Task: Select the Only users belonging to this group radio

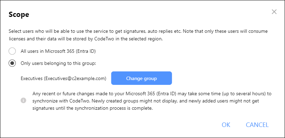Action: click(x=12, y=63)
